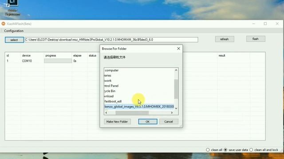Screen dimensions: 284x159
Task: Click the status column header
Action: coord(93,56)
